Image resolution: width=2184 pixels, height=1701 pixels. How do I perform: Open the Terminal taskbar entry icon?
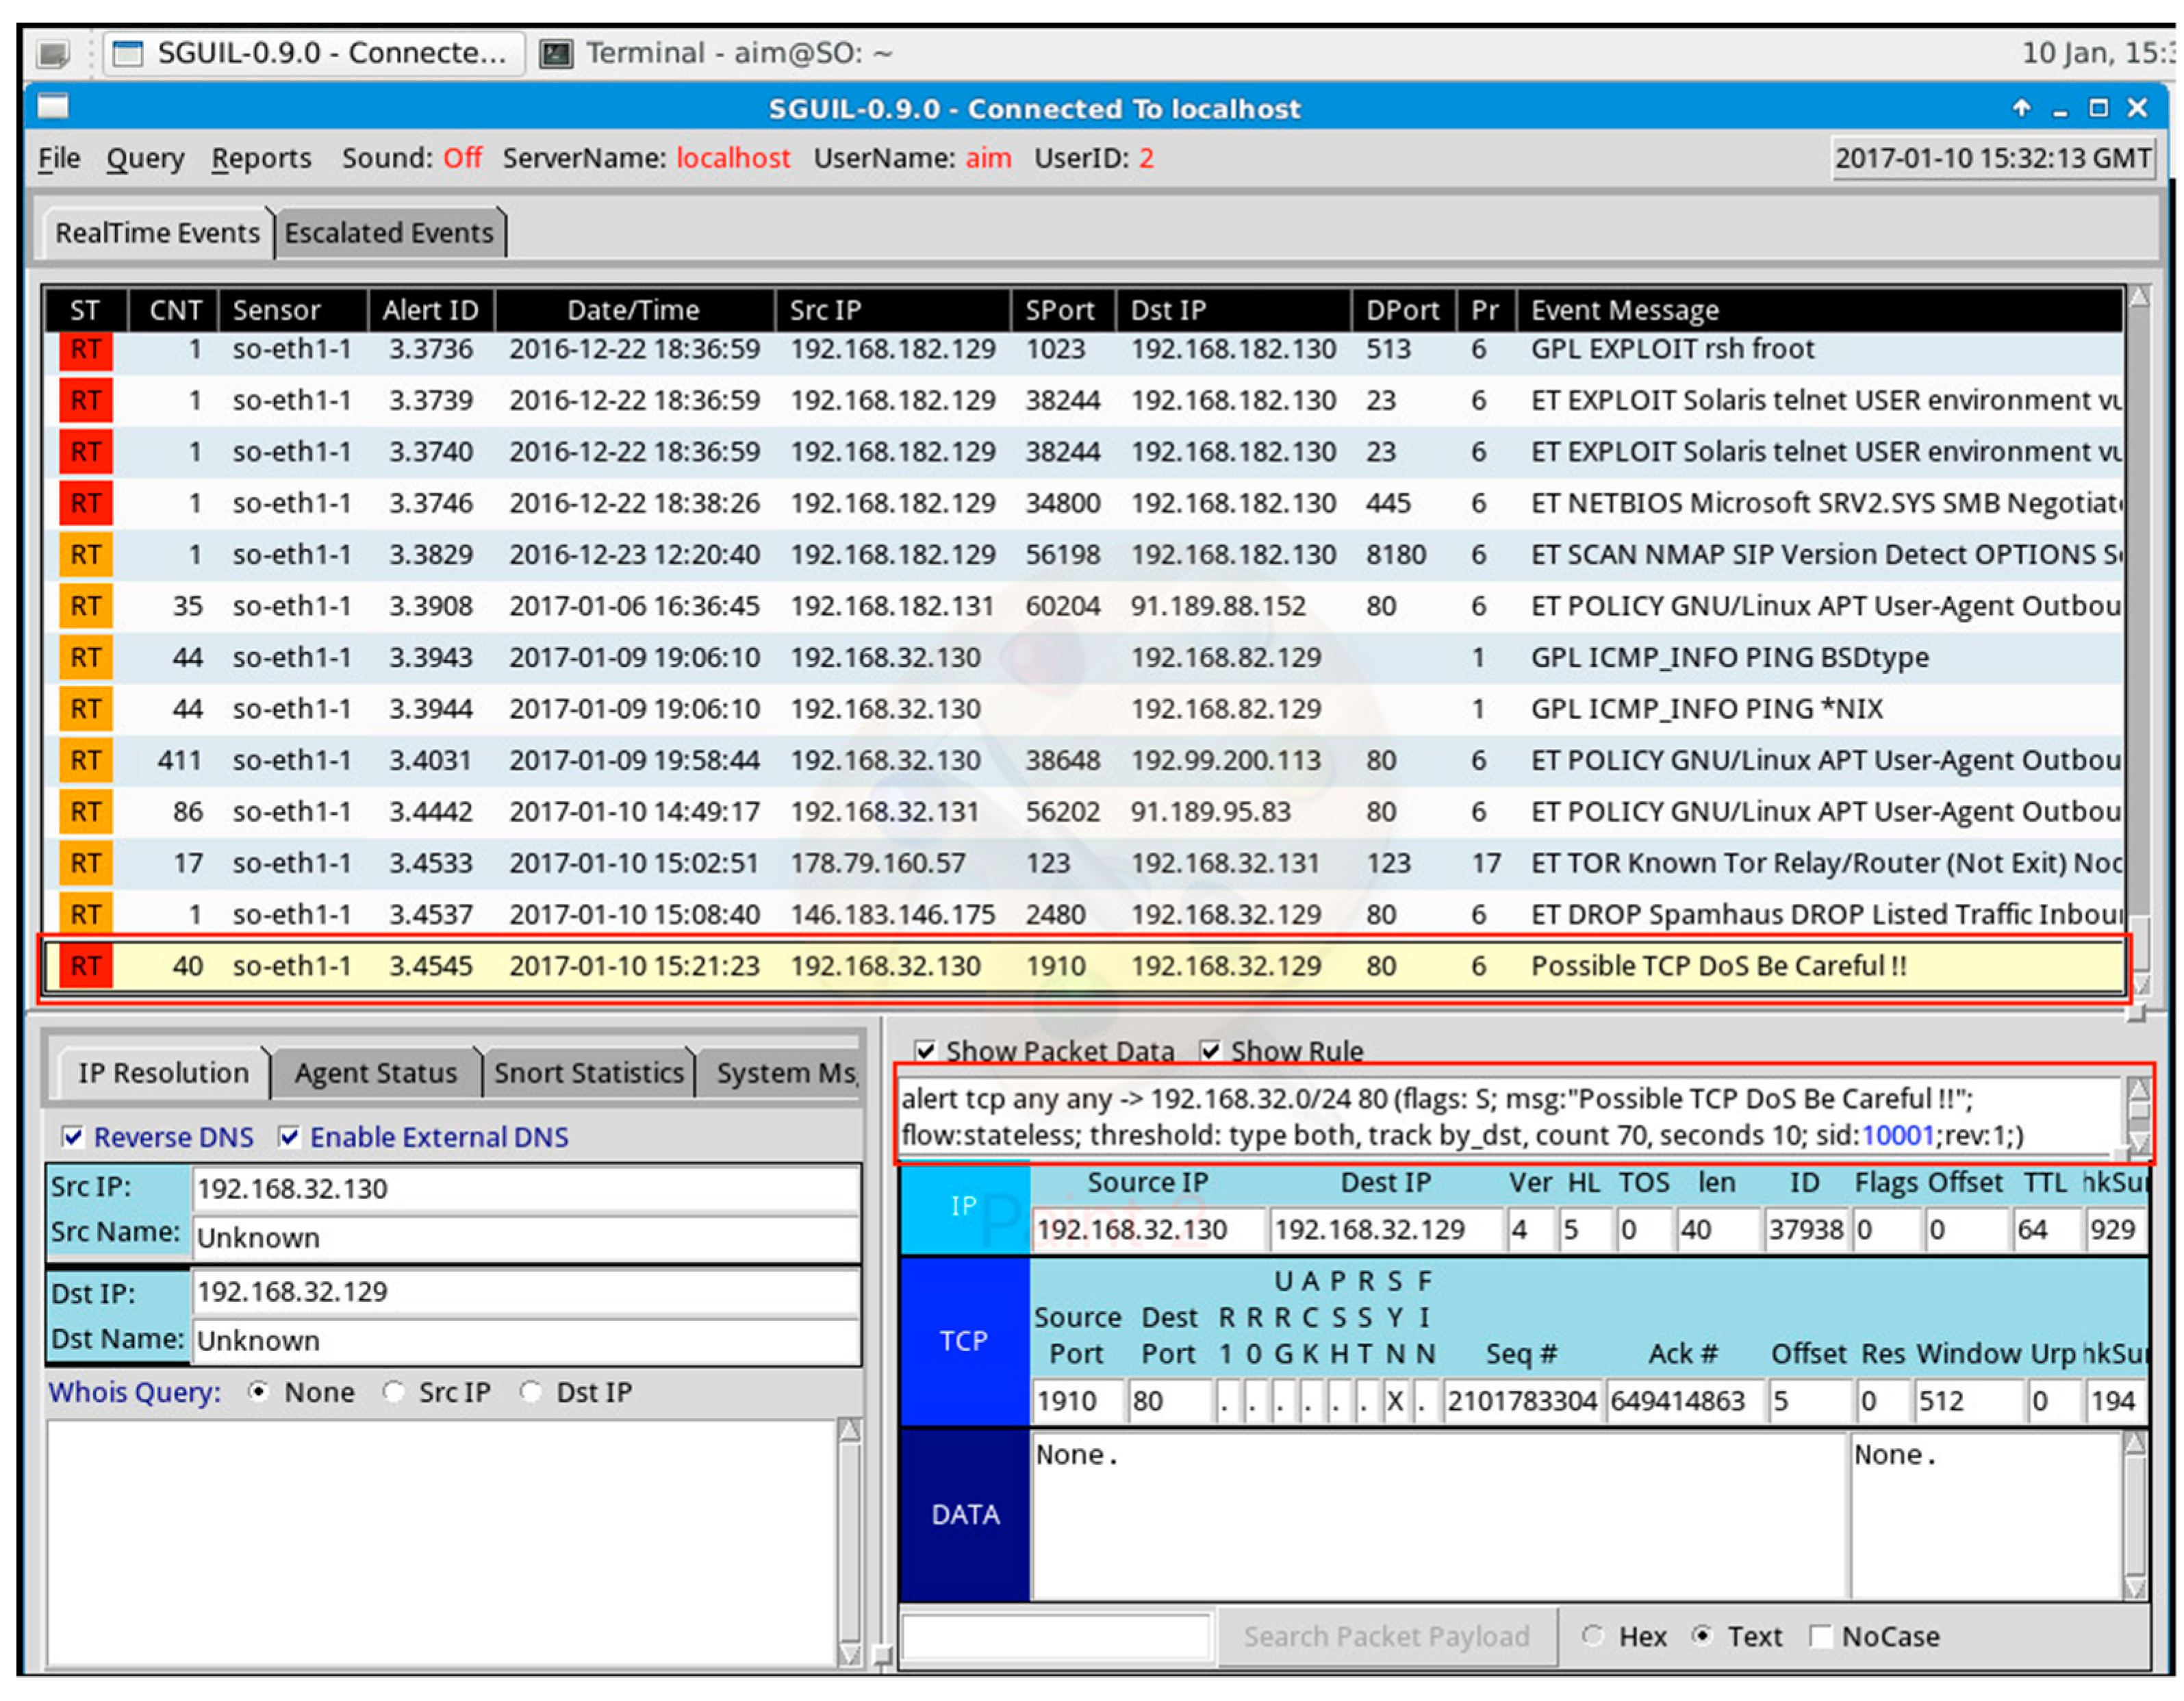(556, 53)
